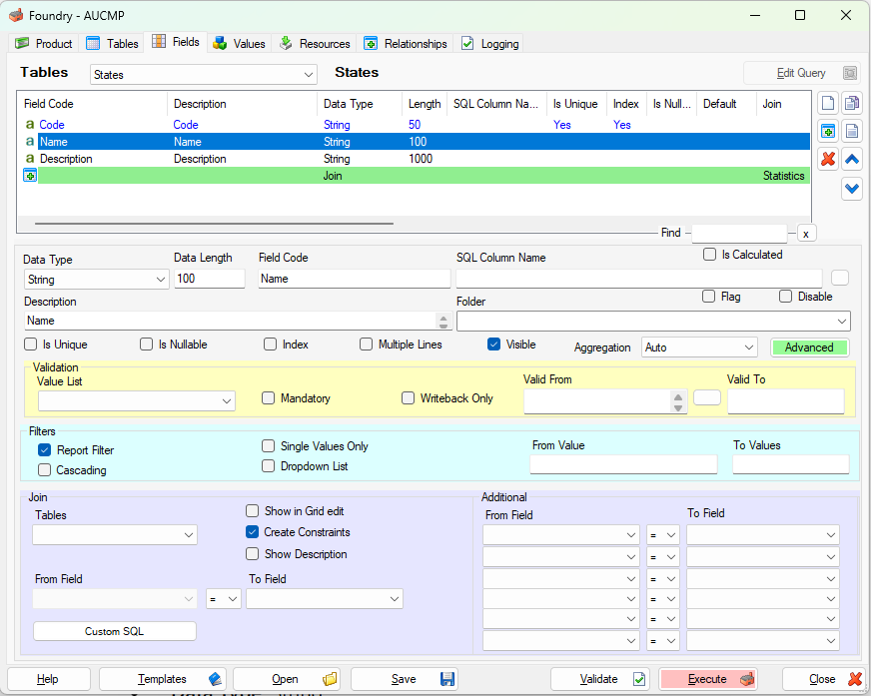Screen dimensions: 871x696
Task: Click the checkmark icon on the Validate button
Action: [x=639, y=679]
